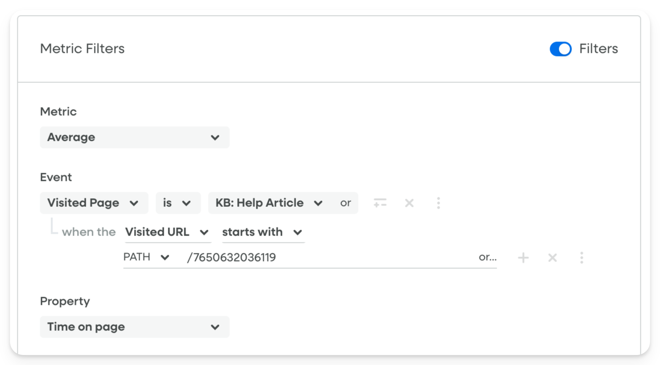Click 'or' next to KB: Help Article

tap(346, 203)
